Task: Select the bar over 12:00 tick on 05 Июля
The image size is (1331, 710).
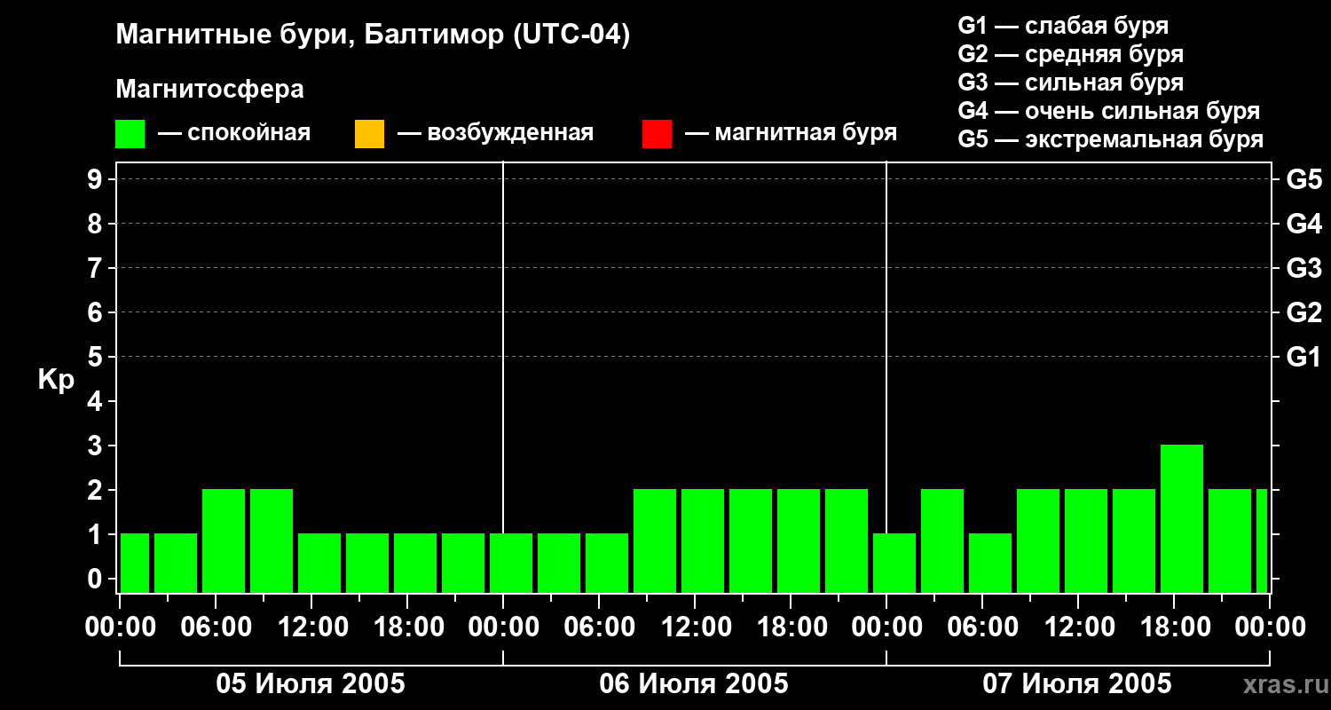Action: click(319, 563)
